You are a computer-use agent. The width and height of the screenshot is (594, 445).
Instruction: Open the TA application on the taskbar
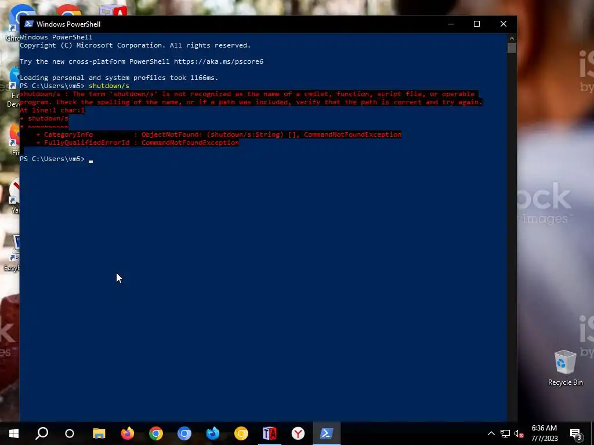tap(270, 433)
